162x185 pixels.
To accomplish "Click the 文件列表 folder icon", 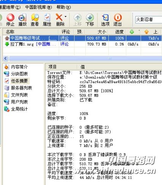I will coord(6,95).
